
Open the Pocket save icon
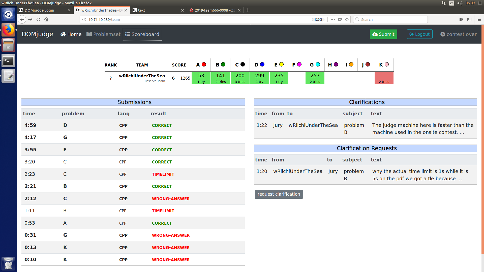[x=340, y=19]
